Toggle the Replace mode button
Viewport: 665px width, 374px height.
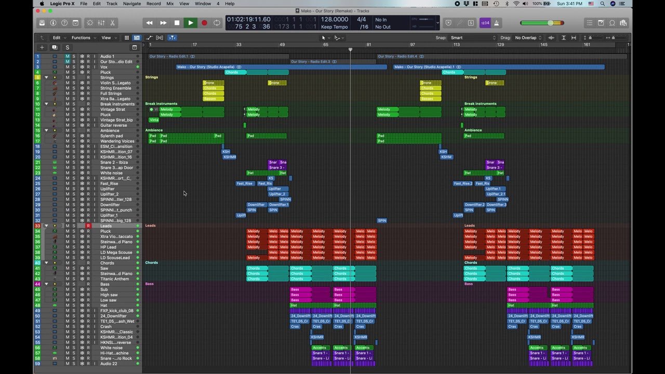448,23
